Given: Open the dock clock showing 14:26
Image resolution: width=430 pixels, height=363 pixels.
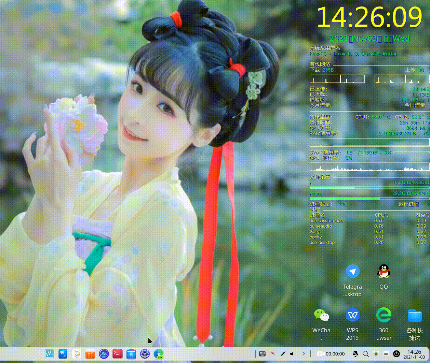Looking at the screenshot, I should (x=414, y=354).
